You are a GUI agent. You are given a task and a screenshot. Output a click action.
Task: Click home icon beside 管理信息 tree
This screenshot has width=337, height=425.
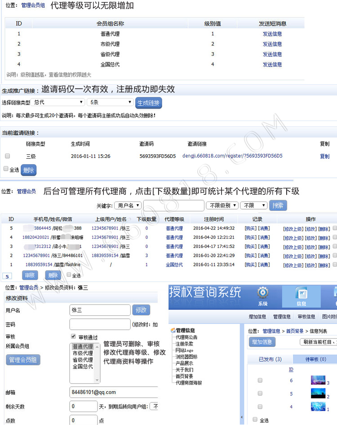(173, 330)
